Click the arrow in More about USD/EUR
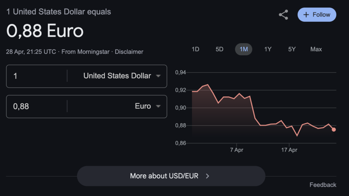349x196 pixels. [208, 176]
